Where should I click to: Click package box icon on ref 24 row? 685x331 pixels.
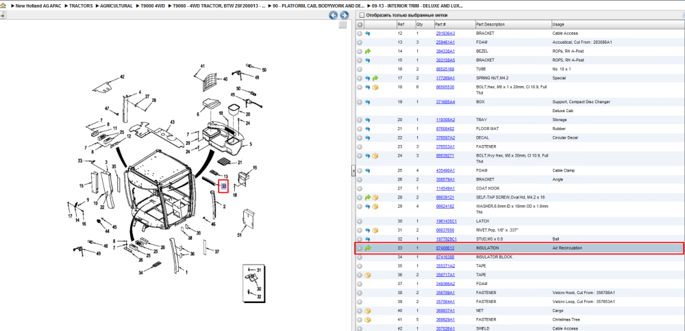click(x=375, y=156)
